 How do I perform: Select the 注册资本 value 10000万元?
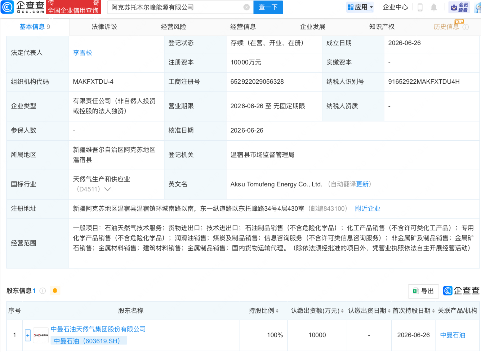pos(246,62)
